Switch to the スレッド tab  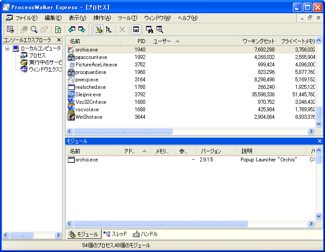[116, 234]
